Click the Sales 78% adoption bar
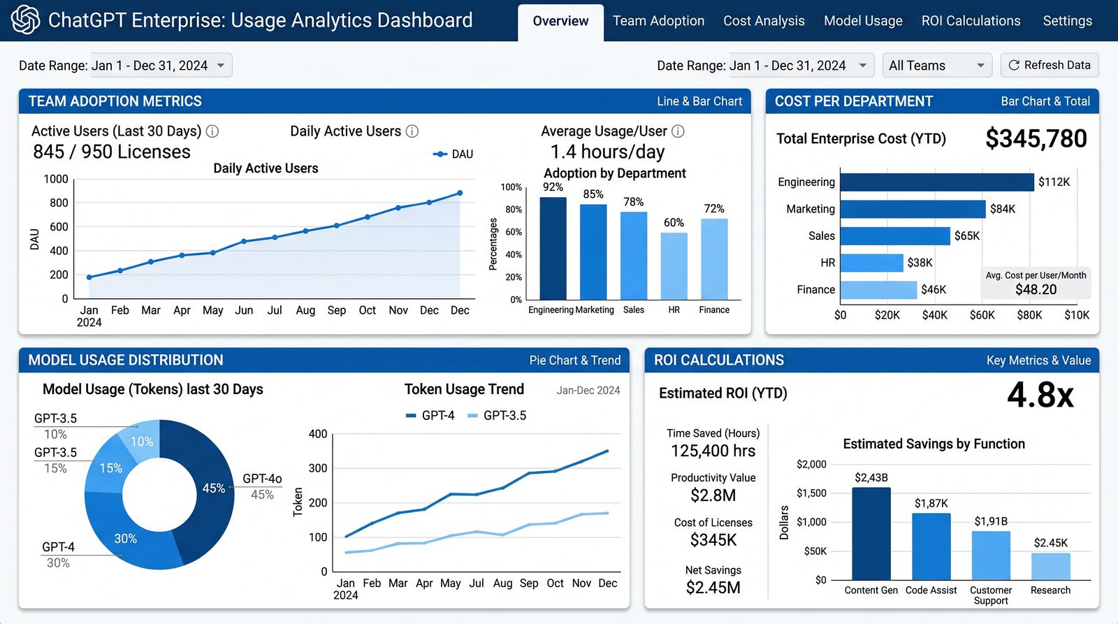Viewport: 1118px width, 624px height. pos(634,256)
